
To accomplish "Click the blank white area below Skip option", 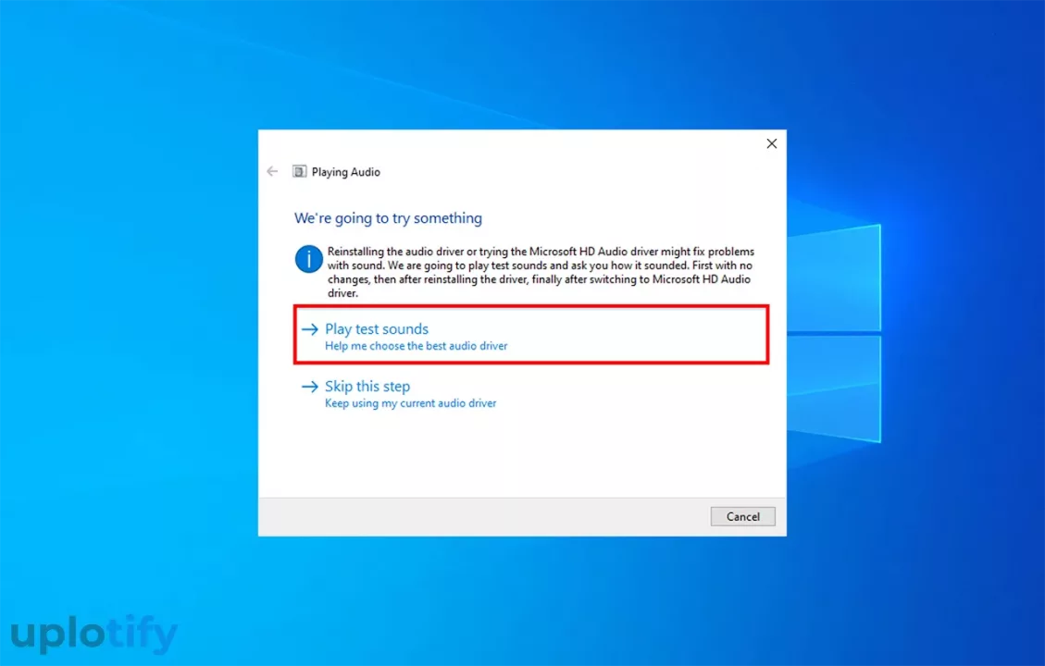I will [518, 453].
